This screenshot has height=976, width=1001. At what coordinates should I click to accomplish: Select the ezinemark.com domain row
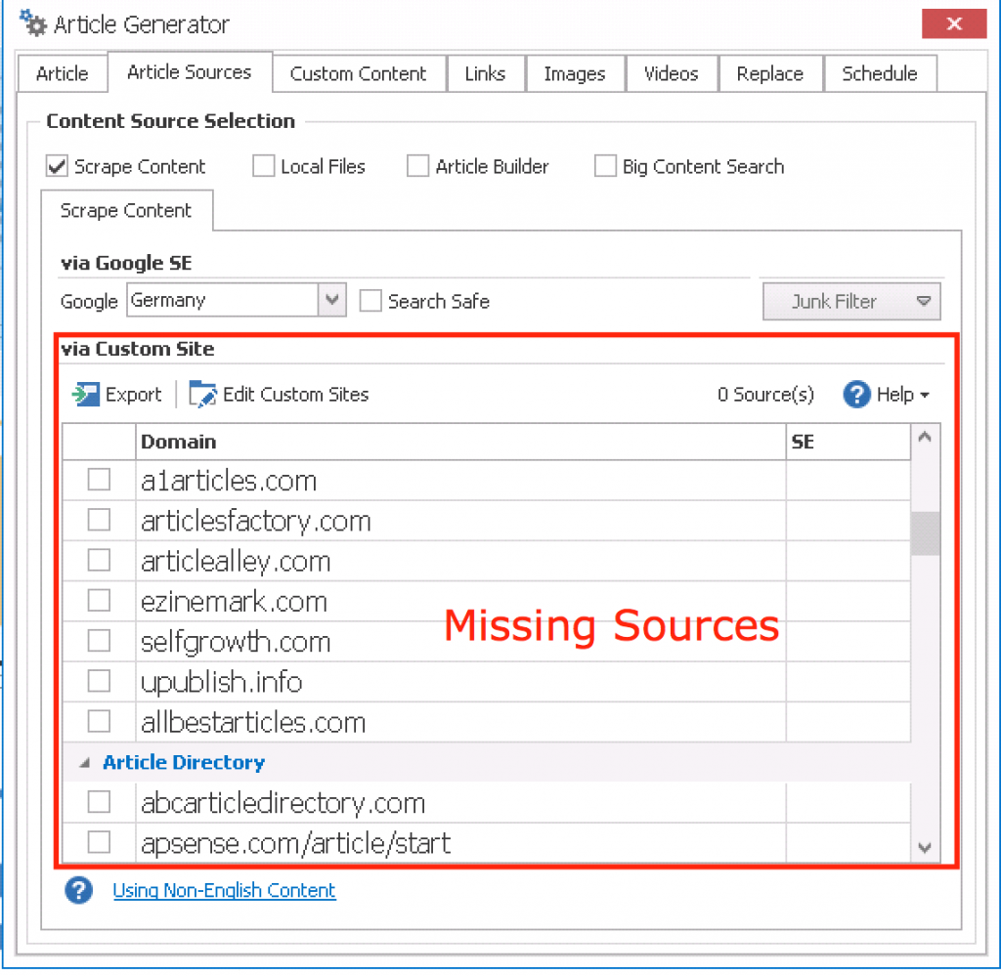click(x=487, y=600)
